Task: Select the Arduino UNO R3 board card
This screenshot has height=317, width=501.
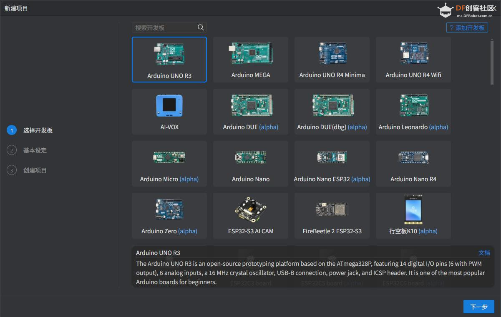Action: [169, 60]
